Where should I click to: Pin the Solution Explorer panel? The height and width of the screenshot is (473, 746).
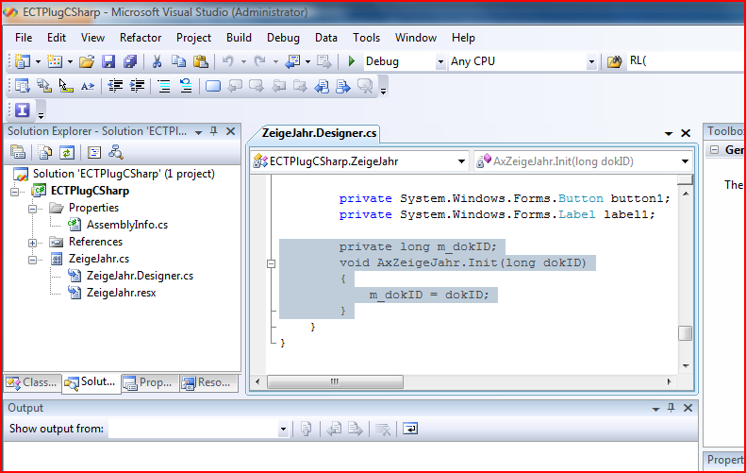(214, 131)
